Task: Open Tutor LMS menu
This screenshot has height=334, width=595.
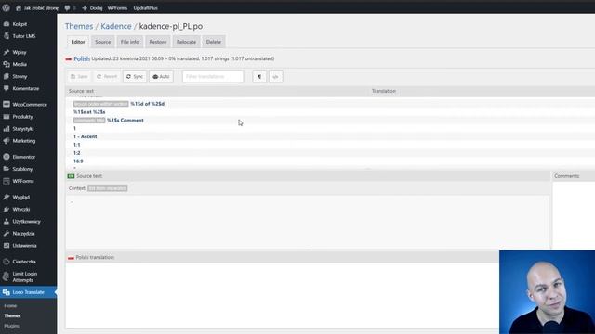Action: coord(23,36)
